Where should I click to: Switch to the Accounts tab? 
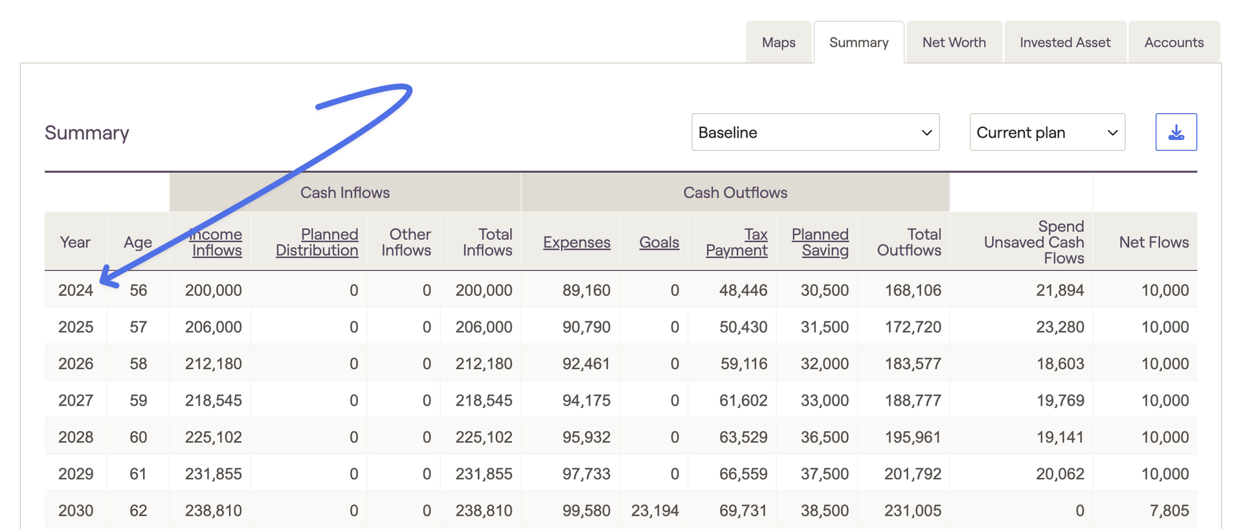[x=1174, y=43]
